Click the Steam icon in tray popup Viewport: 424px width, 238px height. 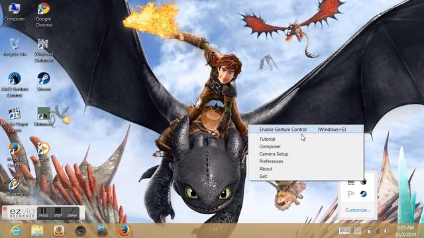point(363,194)
